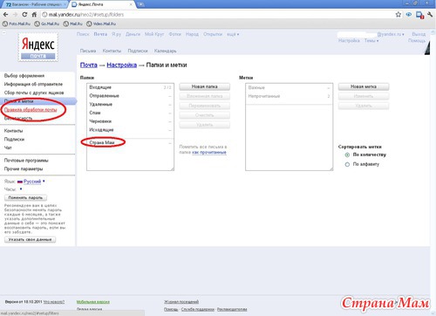
Task: Switch to the Календарь tab
Action: [165, 51]
